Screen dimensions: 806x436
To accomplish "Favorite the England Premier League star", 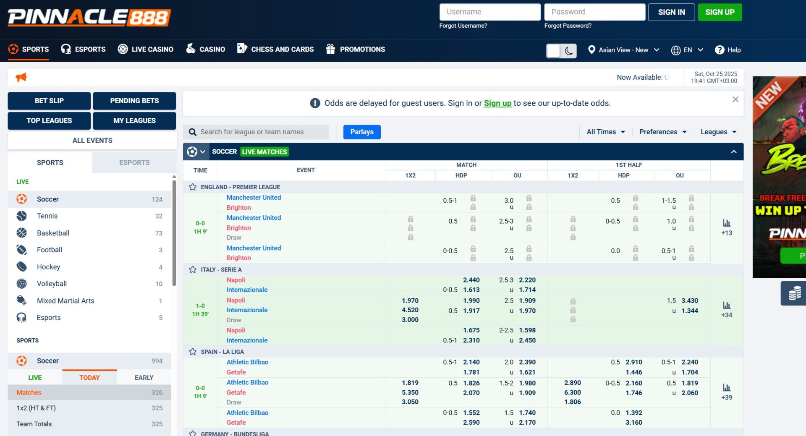I will 193,187.
